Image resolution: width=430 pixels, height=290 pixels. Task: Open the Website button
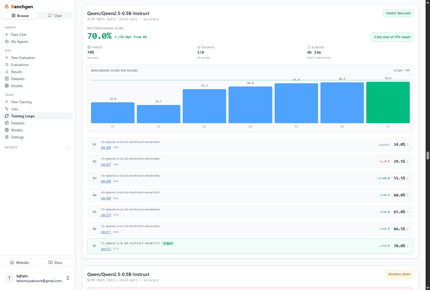pyautogui.click(x=20, y=263)
